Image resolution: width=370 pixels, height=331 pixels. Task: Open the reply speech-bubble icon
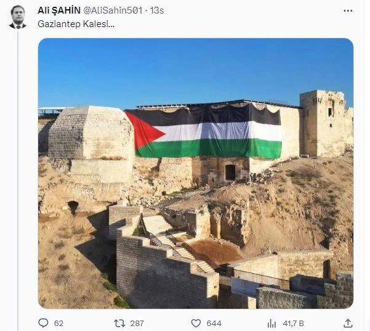click(43, 323)
